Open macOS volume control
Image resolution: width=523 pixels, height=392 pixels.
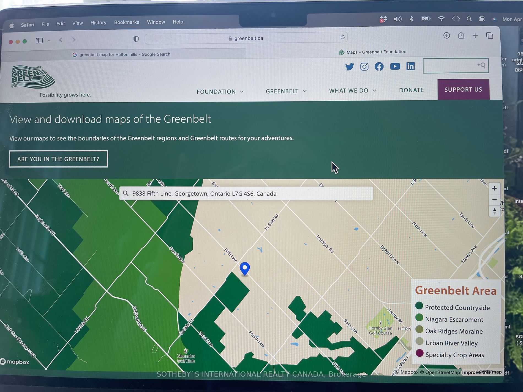click(397, 19)
